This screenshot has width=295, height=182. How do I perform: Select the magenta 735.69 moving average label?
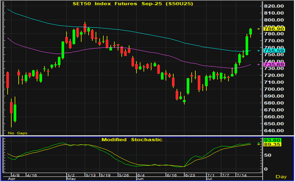pos(274,64)
